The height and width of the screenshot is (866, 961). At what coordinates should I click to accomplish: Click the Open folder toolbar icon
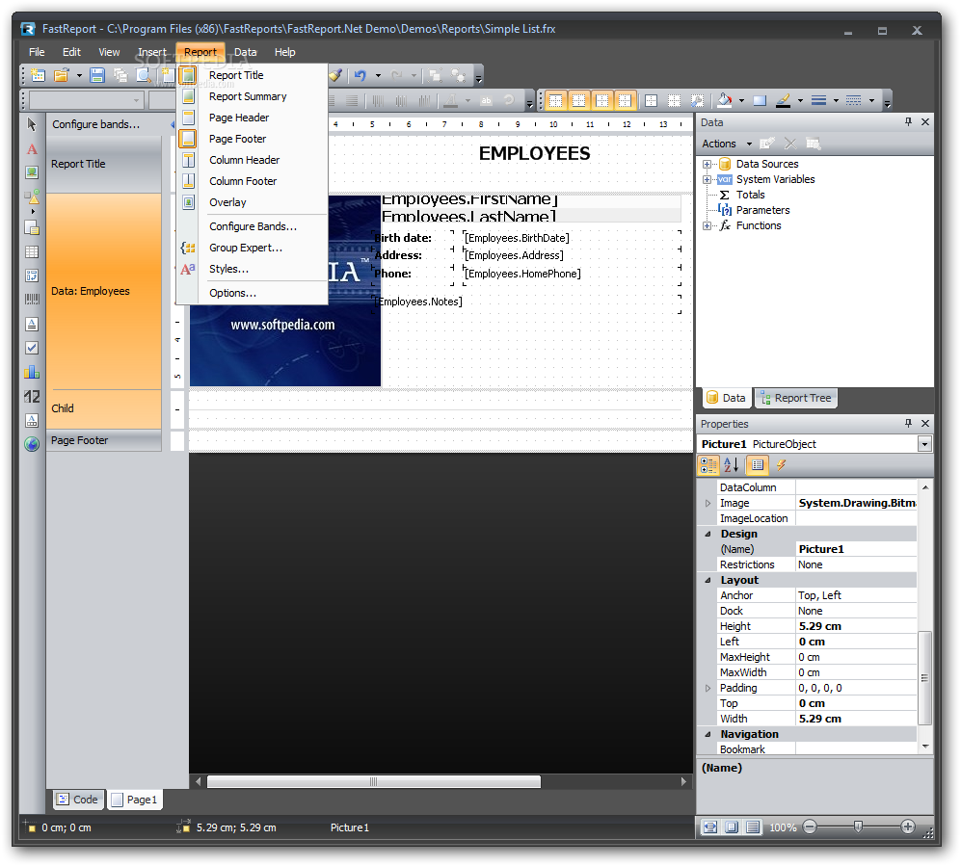click(x=62, y=75)
